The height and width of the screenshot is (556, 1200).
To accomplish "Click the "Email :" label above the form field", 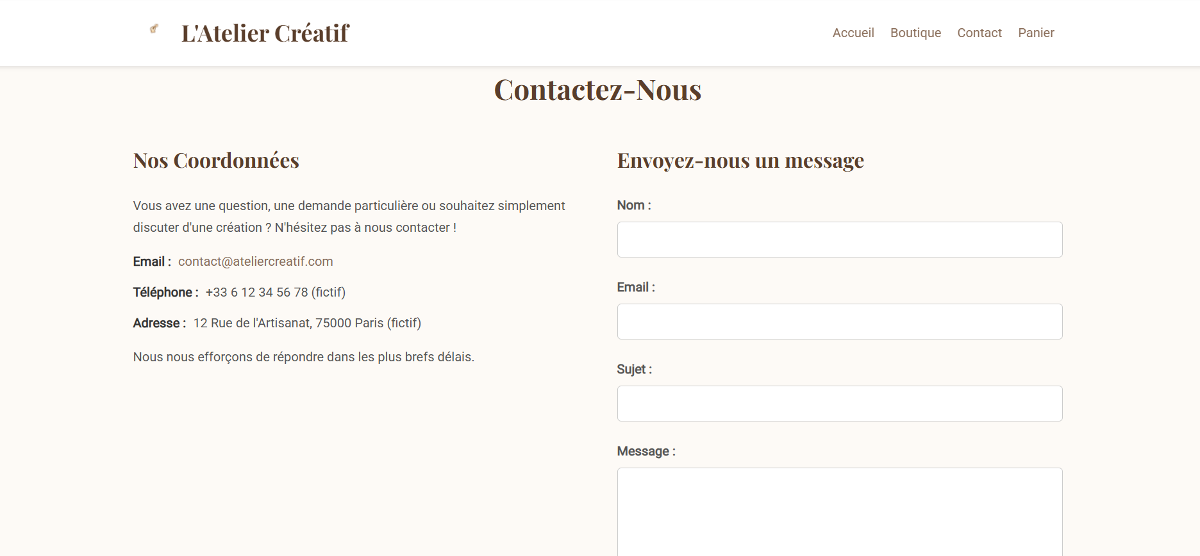I will [x=636, y=287].
